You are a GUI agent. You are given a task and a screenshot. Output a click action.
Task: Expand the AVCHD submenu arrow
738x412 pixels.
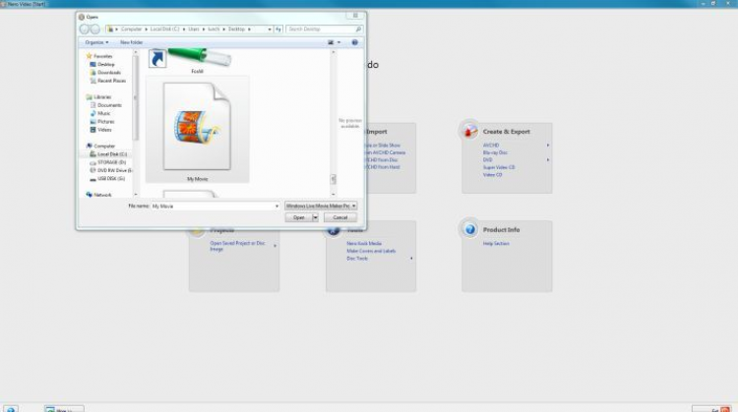(x=548, y=146)
